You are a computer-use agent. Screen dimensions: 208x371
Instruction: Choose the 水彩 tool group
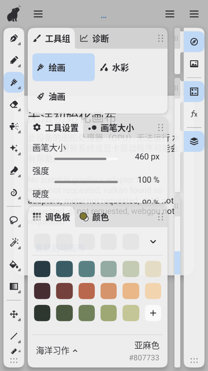(114, 68)
